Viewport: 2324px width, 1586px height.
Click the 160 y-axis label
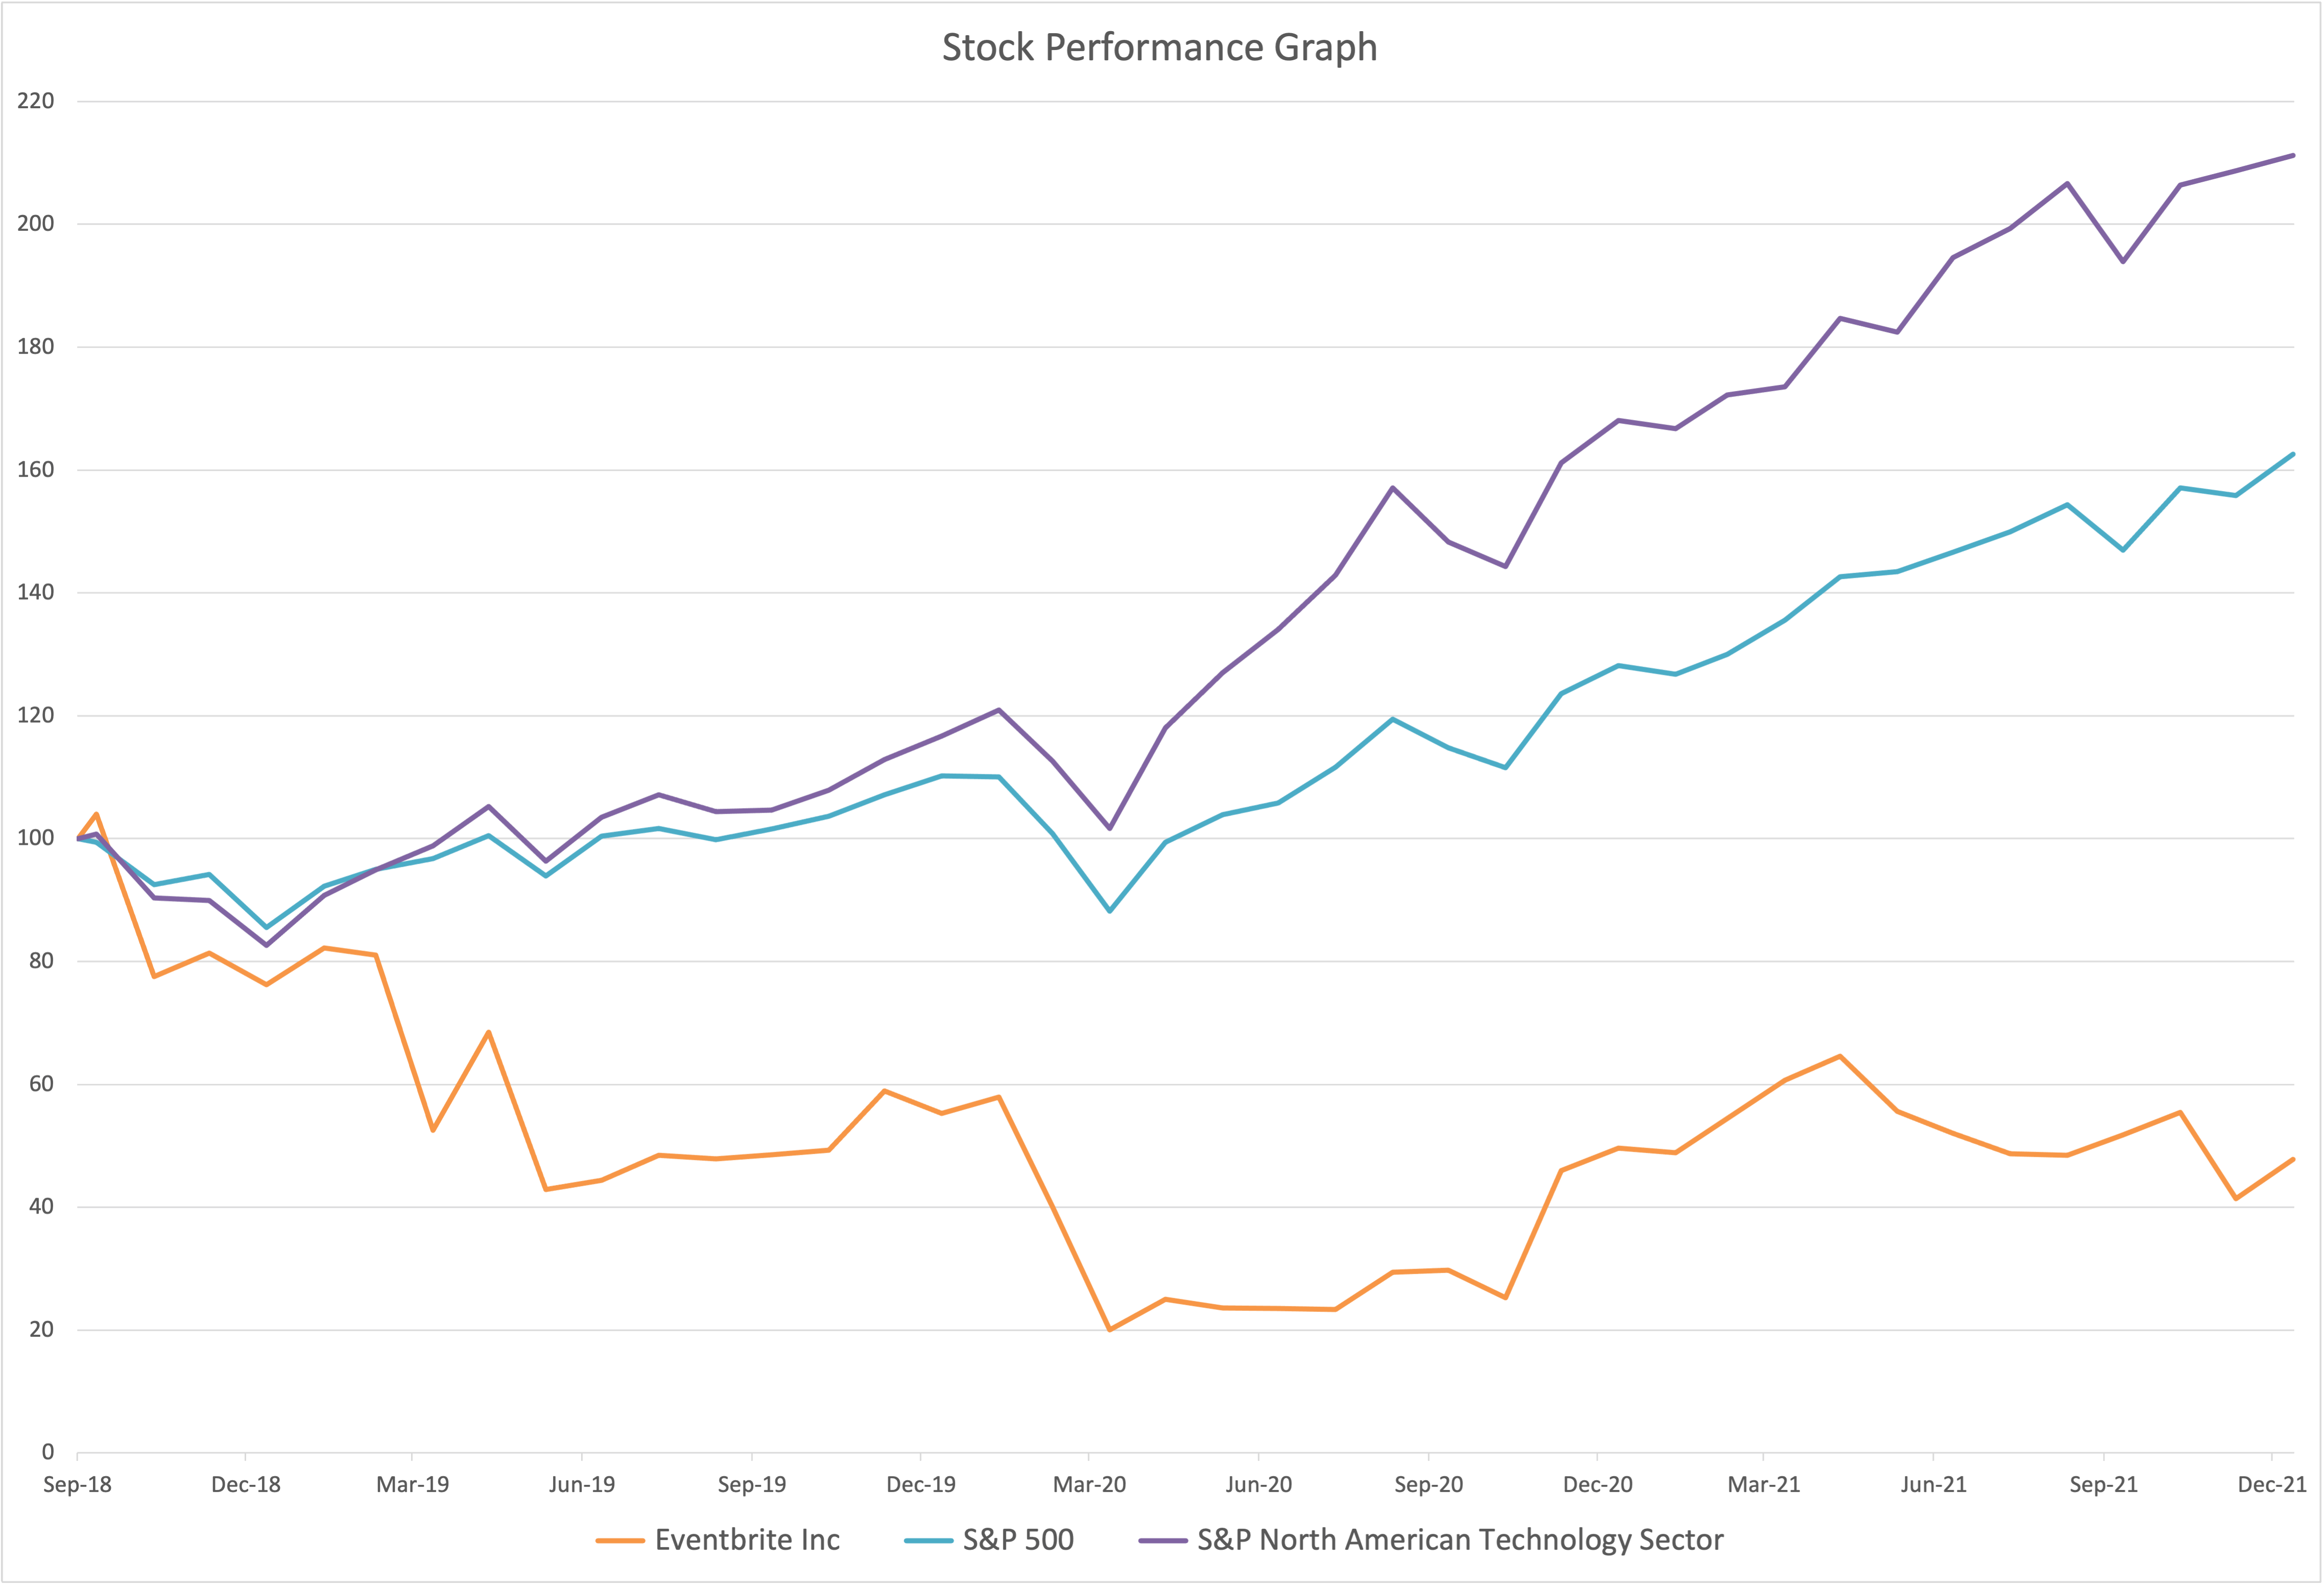point(36,470)
